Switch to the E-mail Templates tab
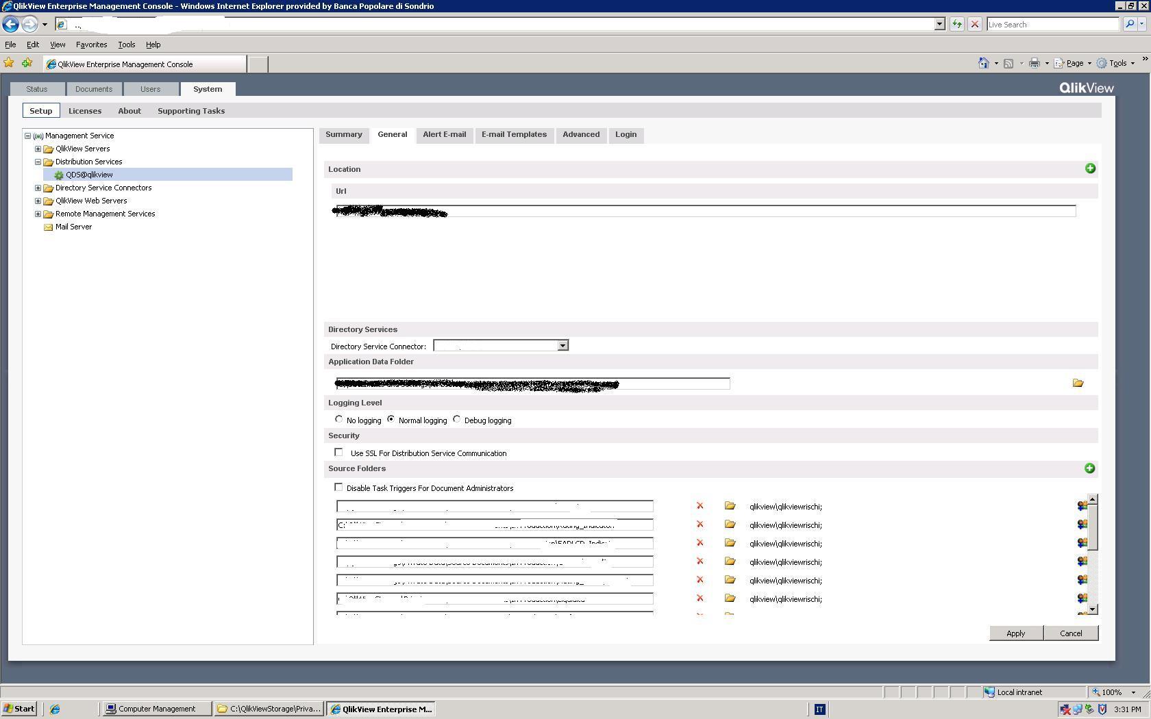The width and height of the screenshot is (1151, 719). click(x=514, y=135)
